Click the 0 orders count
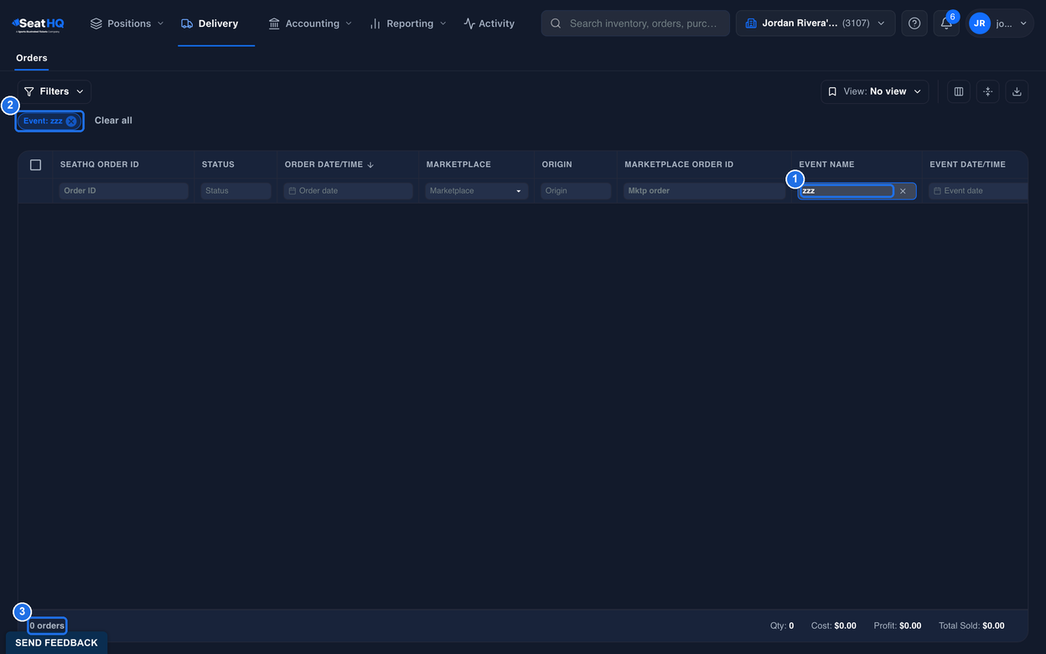The image size is (1046, 654). tap(47, 625)
